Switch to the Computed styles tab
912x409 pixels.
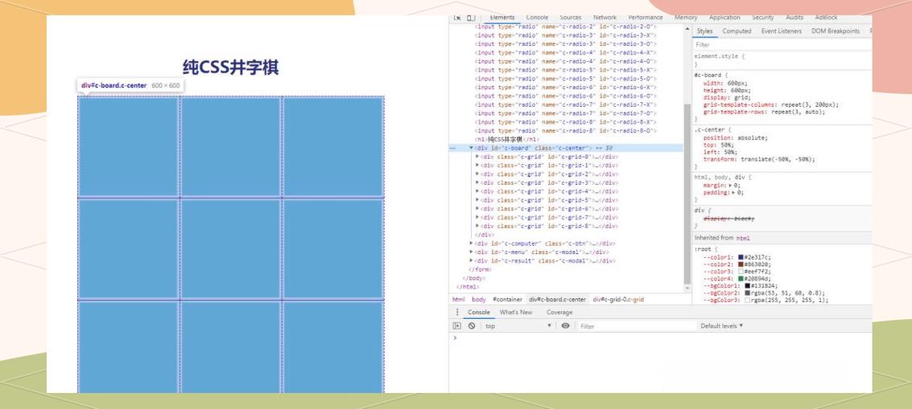(x=737, y=31)
